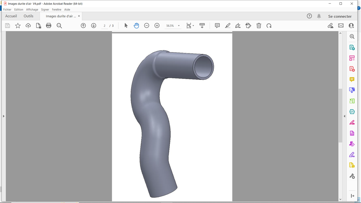Open the search magnifier in right pane
The height and width of the screenshot is (203, 361).
click(x=352, y=36)
